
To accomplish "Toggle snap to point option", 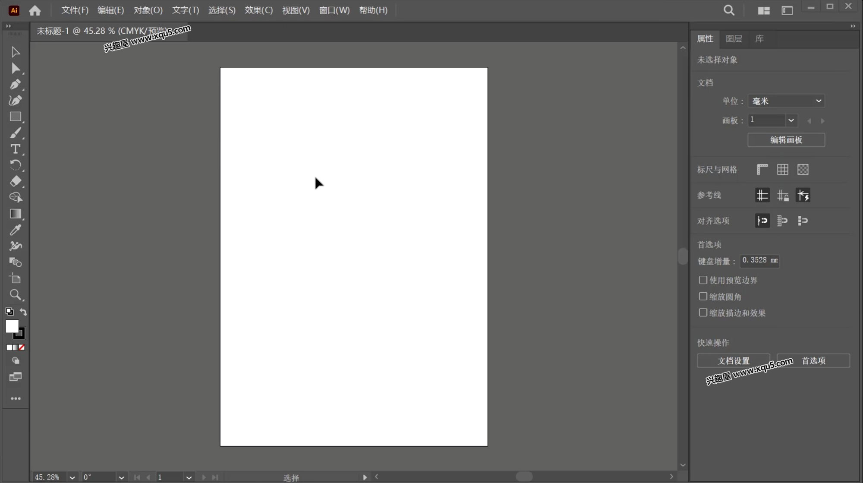I will [x=762, y=221].
